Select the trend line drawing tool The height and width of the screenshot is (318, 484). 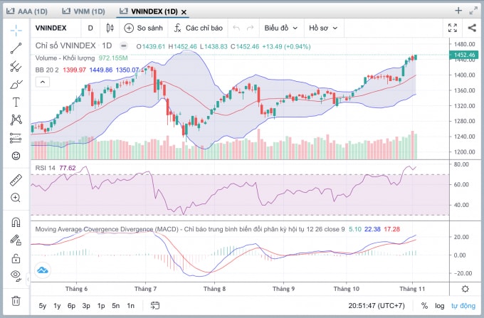(x=16, y=48)
